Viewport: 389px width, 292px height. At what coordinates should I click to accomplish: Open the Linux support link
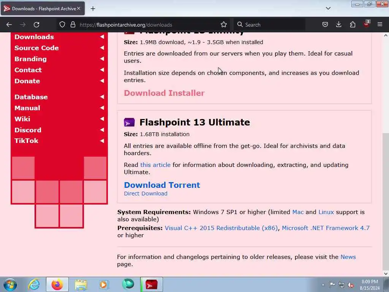point(326,212)
